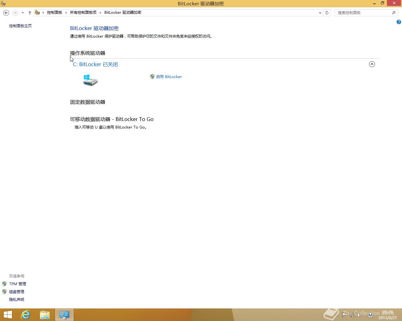
Task: Select the 控制面板 breadcrumb
Action: (55, 13)
